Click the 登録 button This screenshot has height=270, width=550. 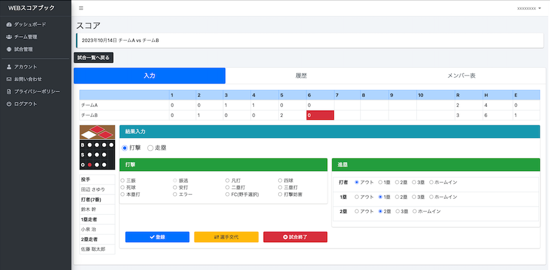[157, 237]
